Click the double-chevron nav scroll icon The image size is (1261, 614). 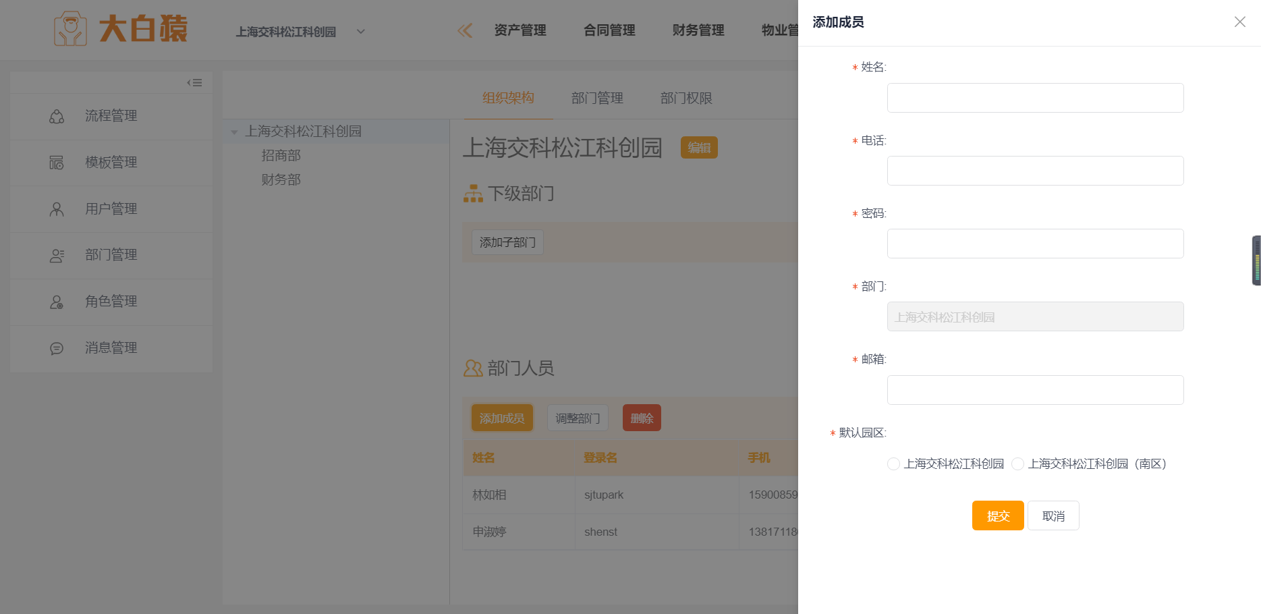tap(465, 30)
